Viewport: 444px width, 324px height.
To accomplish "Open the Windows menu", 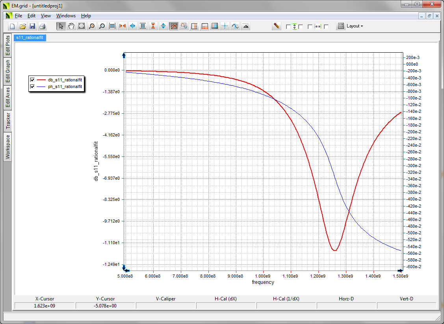I will point(66,16).
